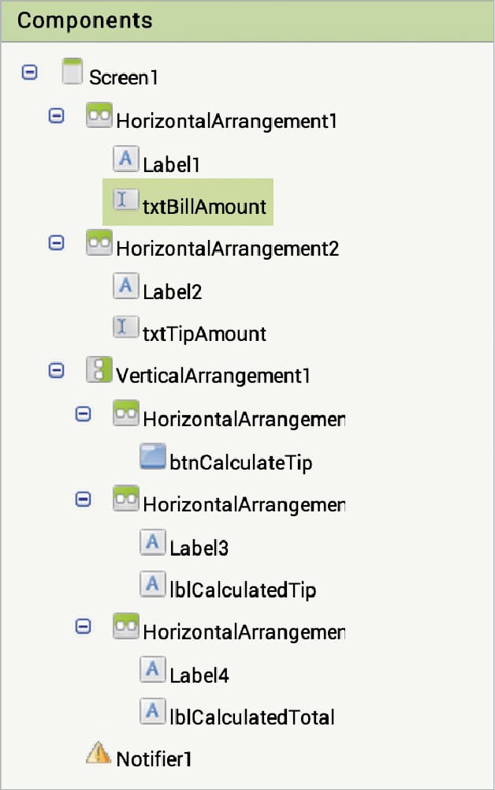Collapse the VerticalArrangement1 node
This screenshot has width=495, height=790.
(56, 370)
